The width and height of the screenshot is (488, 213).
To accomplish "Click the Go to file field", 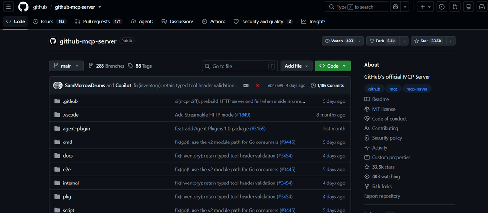I will point(240,66).
